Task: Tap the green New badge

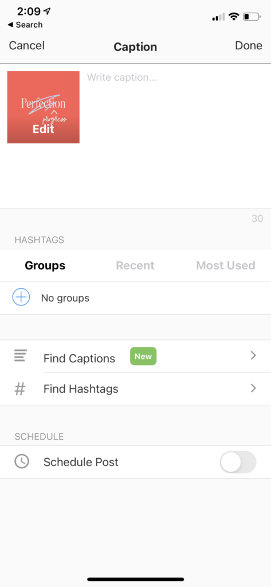Action: (143, 356)
